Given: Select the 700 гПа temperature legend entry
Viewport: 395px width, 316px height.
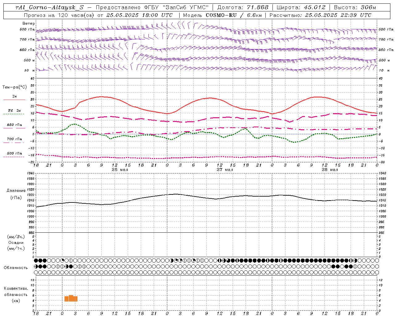Looking at the screenshot, I should click(x=14, y=139).
